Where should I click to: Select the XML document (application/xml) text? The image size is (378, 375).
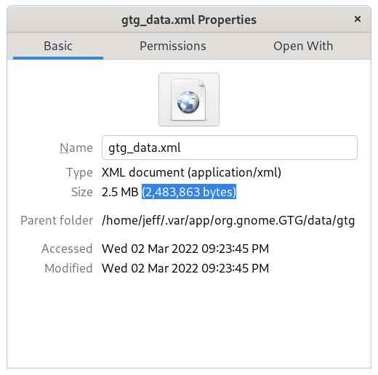(x=191, y=173)
